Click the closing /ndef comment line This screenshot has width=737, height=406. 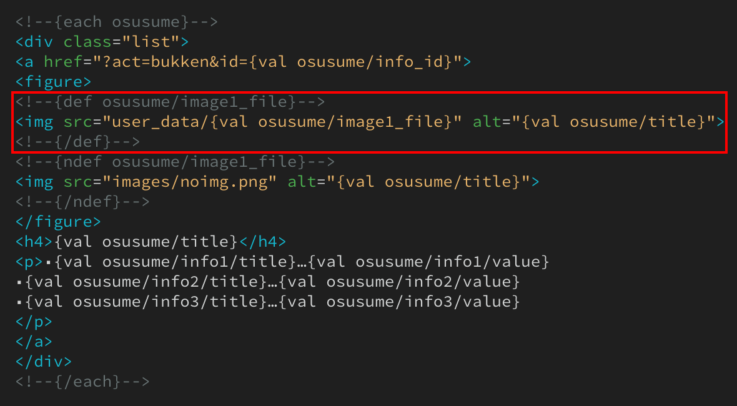coord(82,202)
